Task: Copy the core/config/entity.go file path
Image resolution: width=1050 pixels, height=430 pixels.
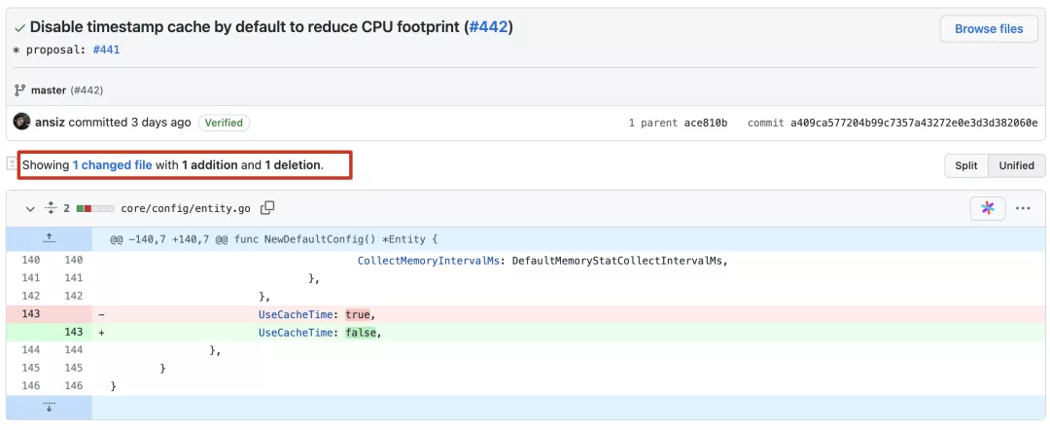Action: coord(267,208)
